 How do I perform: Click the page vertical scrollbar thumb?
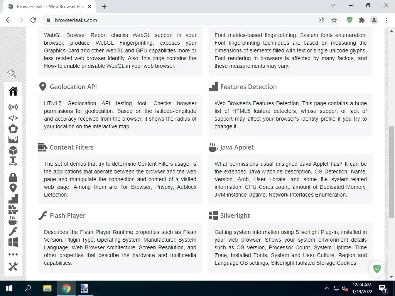[x=392, y=172]
